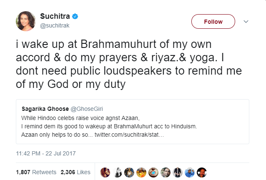The height and width of the screenshot is (180, 266).
Task: Open the @suchitrak handle link
Action: [x=55, y=25]
